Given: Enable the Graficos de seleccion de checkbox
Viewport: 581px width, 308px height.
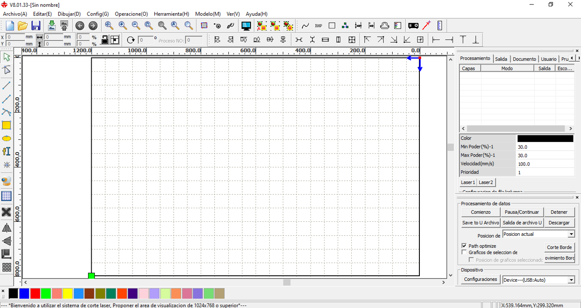Looking at the screenshot, I should (464, 252).
